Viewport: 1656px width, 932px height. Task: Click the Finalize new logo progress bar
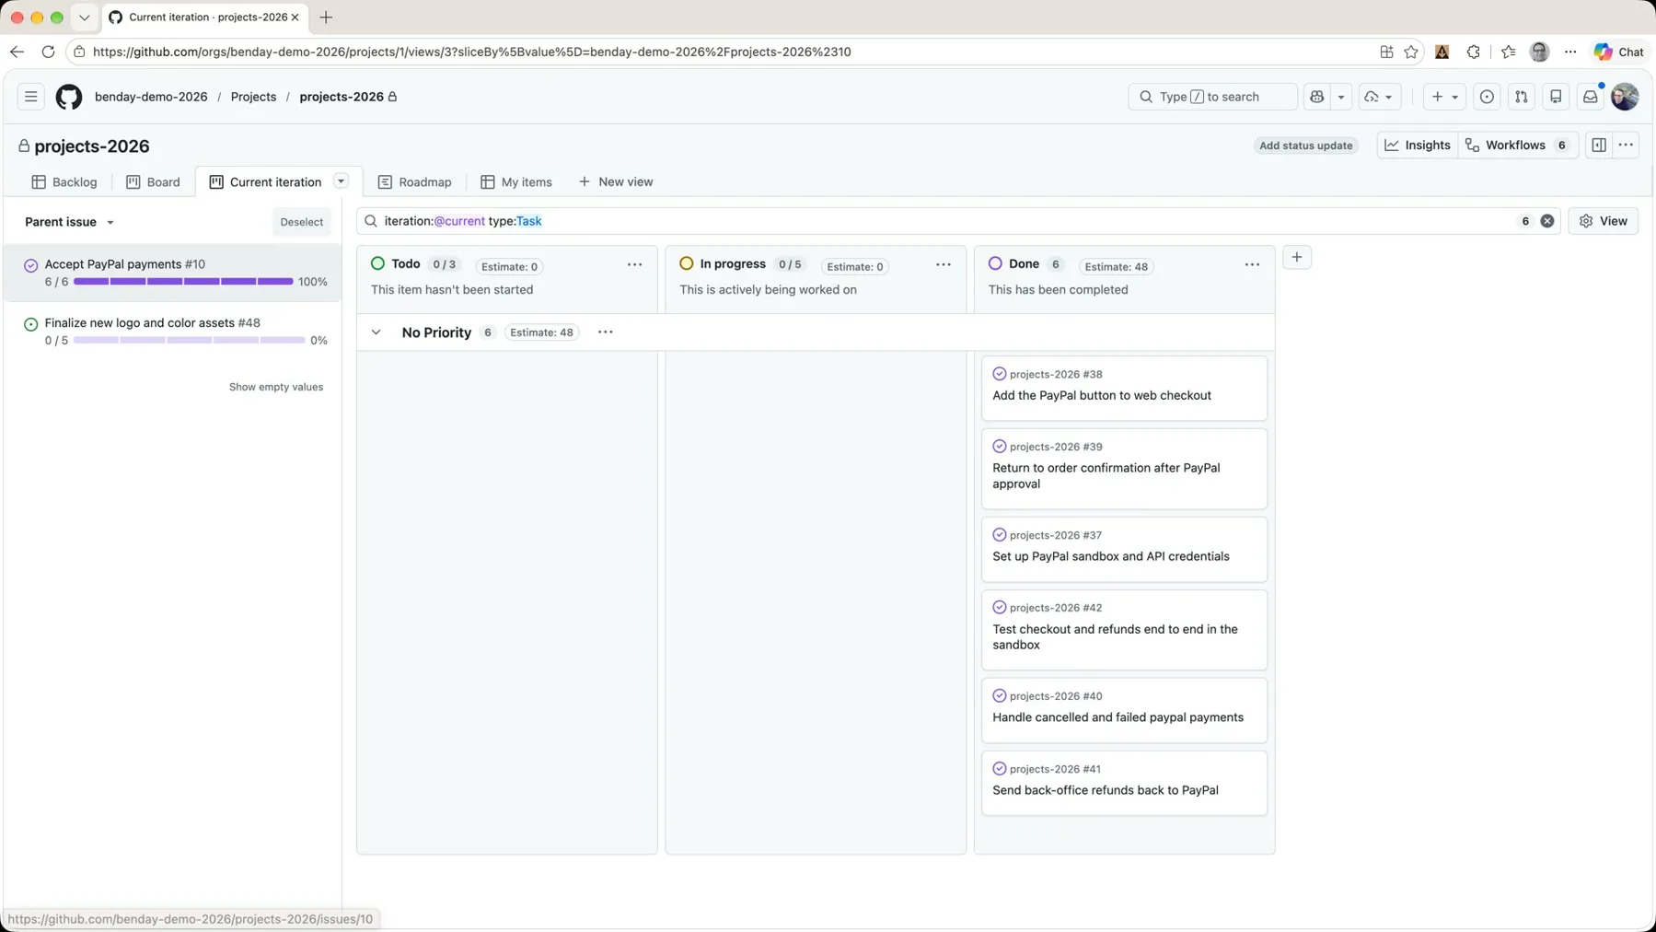[189, 341]
